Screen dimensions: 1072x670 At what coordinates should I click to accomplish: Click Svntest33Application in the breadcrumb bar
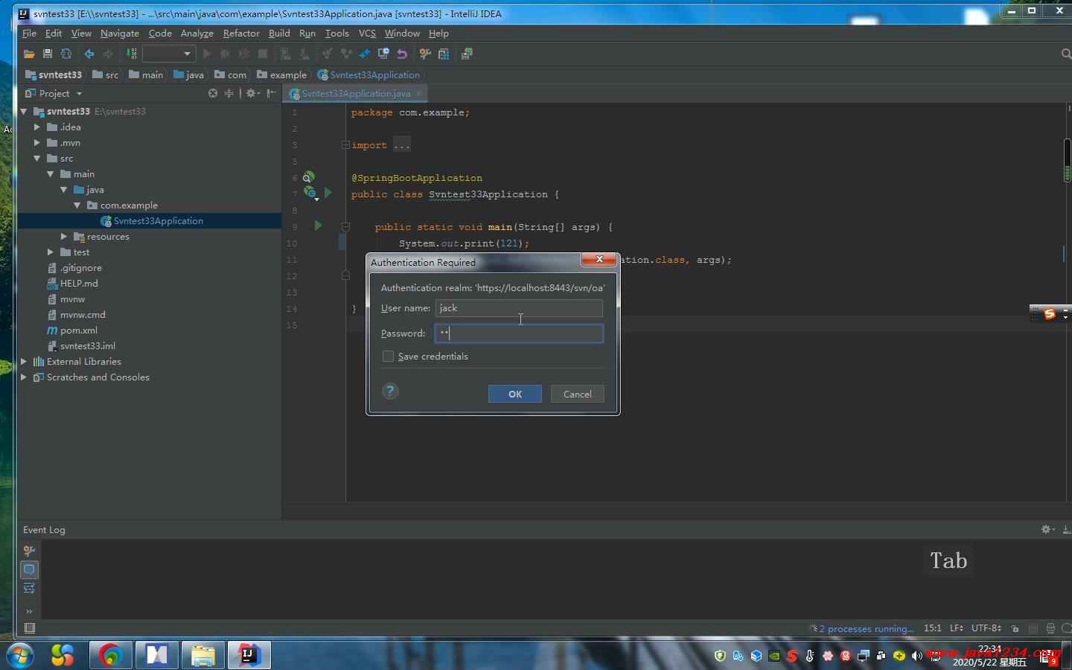[x=368, y=75]
